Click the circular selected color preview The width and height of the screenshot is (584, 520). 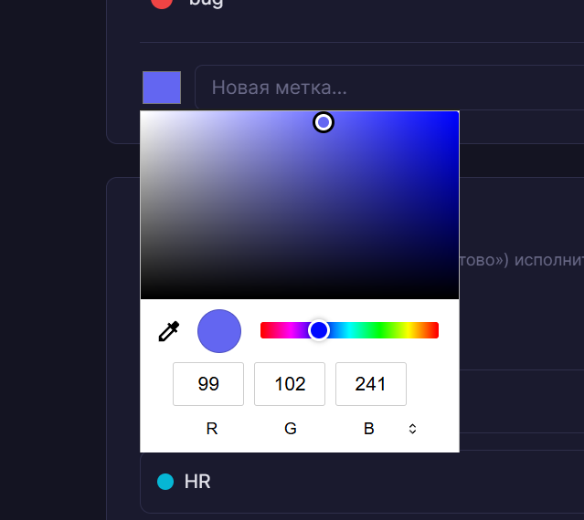click(x=219, y=330)
